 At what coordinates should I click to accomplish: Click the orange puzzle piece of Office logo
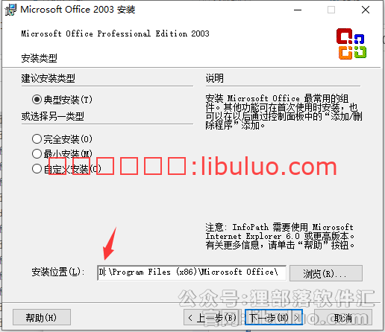(x=345, y=53)
